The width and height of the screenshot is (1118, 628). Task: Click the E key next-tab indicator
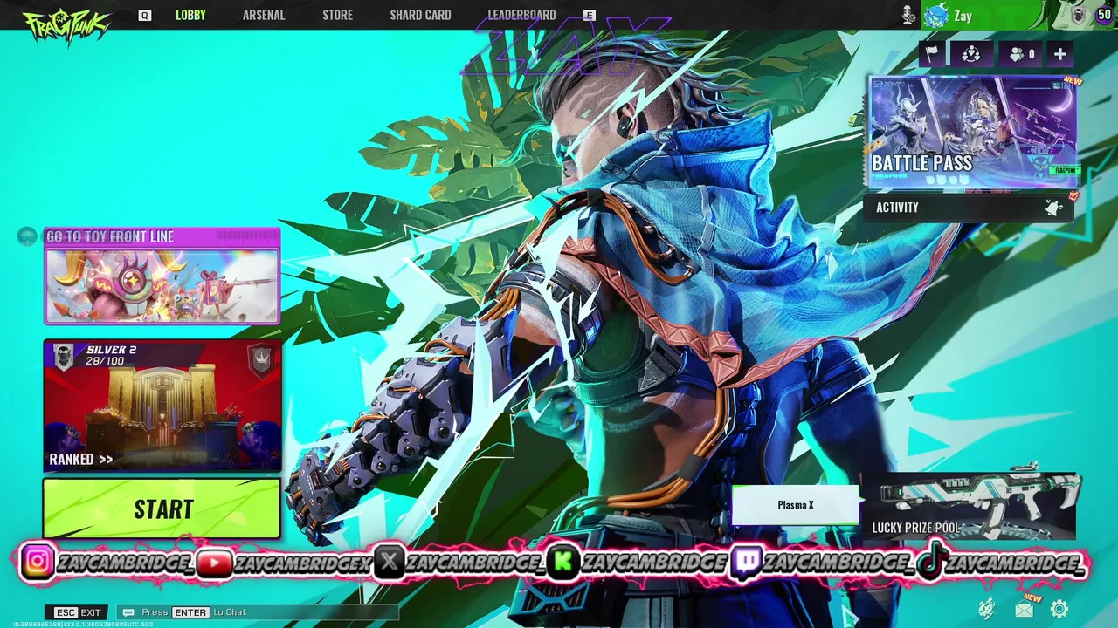[x=590, y=16]
